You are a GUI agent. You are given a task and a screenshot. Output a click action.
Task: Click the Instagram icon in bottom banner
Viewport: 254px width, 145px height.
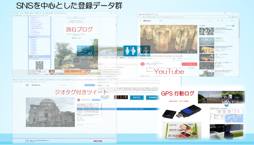pos(27,141)
